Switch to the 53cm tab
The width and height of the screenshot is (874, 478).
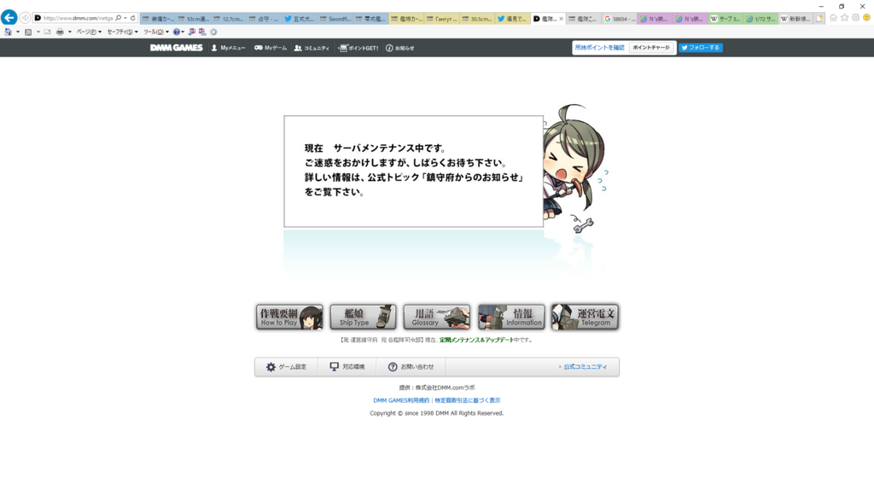194,19
